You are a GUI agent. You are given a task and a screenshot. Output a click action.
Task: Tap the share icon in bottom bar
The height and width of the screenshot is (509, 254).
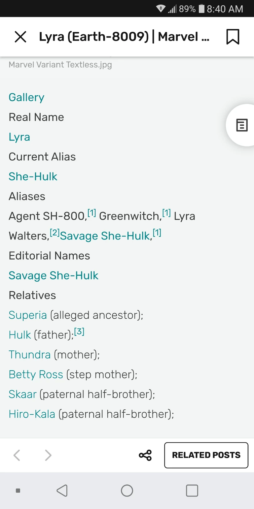(145, 455)
